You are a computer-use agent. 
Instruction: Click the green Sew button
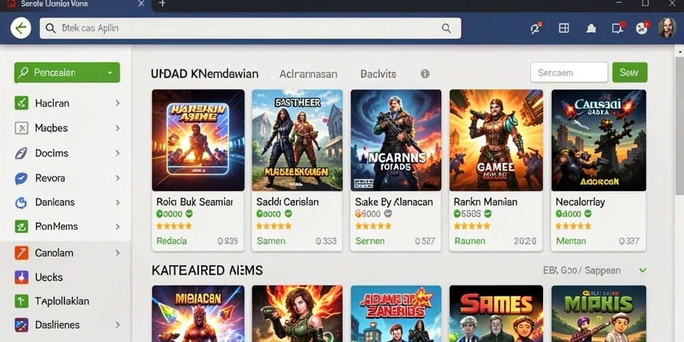[629, 72]
